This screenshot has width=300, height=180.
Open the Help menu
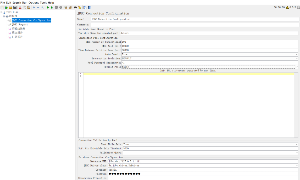[51, 3]
